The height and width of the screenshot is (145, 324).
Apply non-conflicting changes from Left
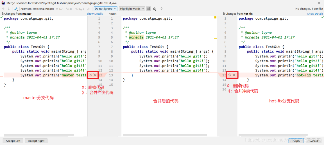click(x=60, y=9)
